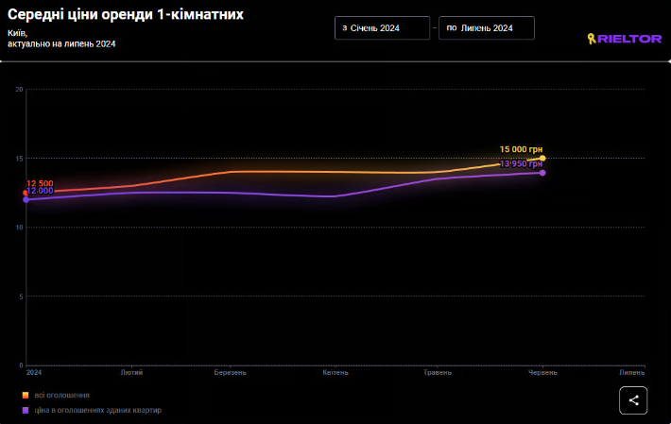
Task: Open the start date picker 'з Січень 2024'
Action: point(382,28)
